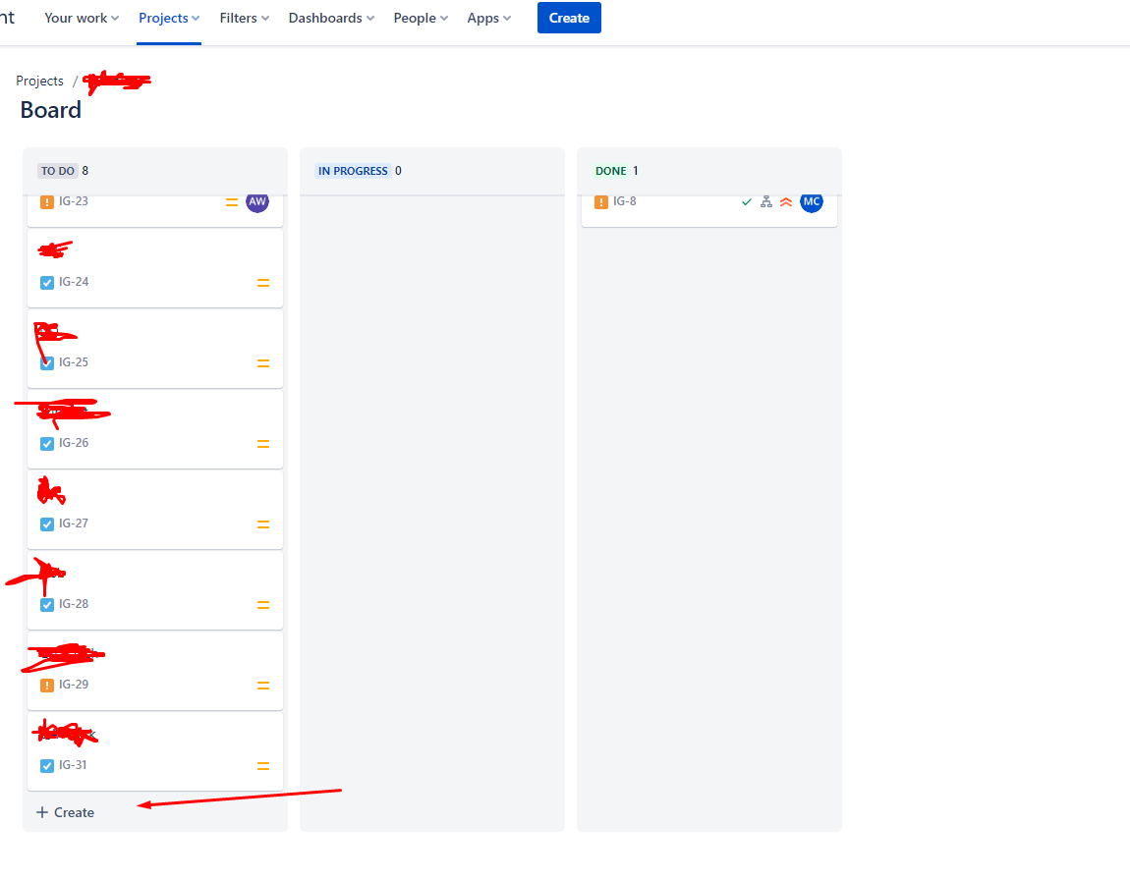Click the MC assignee avatar on IG-8
The image size is (1130, 881).
tap(812, 201)
